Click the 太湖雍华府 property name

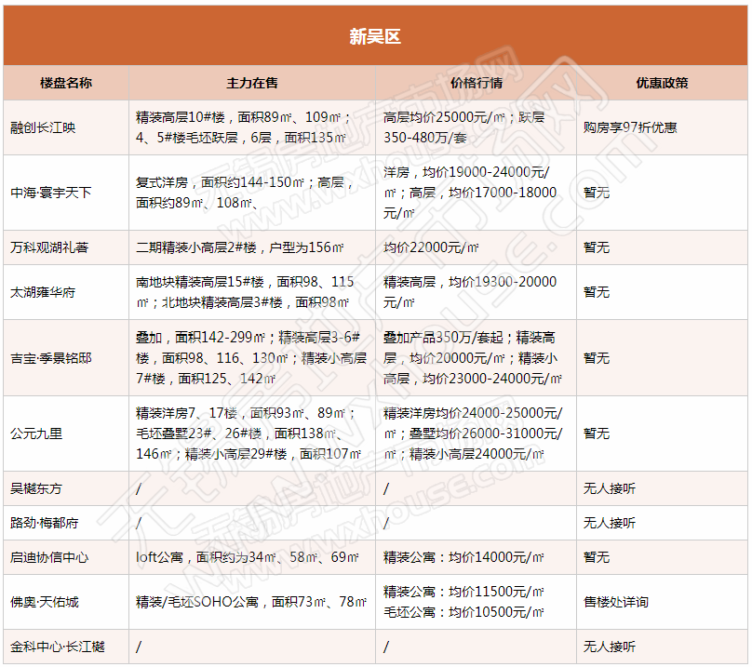[x=43, y=292]
